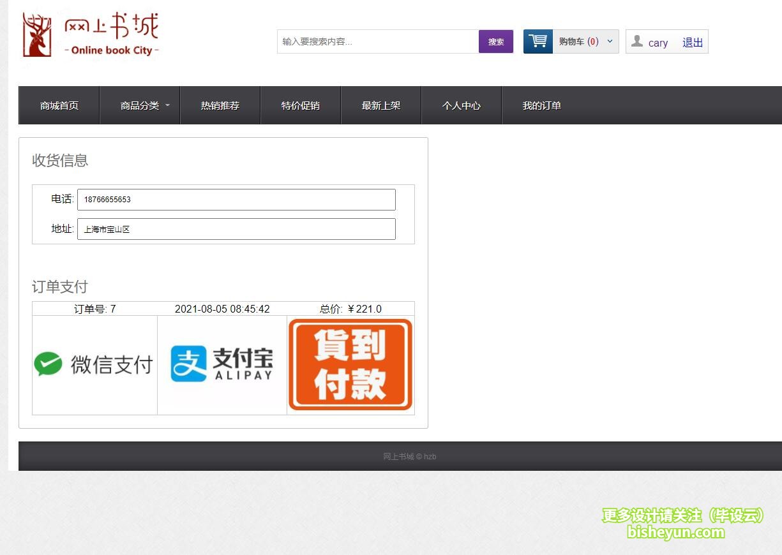
Task: Click the Online book City deer logo
Action: pos(90,35)
